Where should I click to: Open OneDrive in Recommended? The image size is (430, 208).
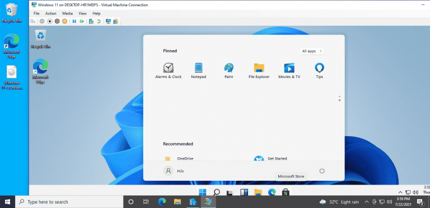[179, 158]
